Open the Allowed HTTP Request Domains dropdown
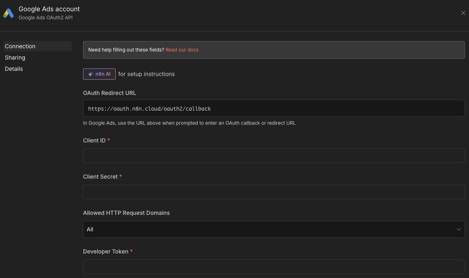Image resolution: width=469 pixels, height=278 pixels. [274, 229]
